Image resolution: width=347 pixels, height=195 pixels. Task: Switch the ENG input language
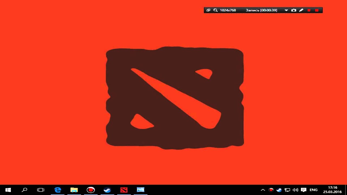point(313,190)
